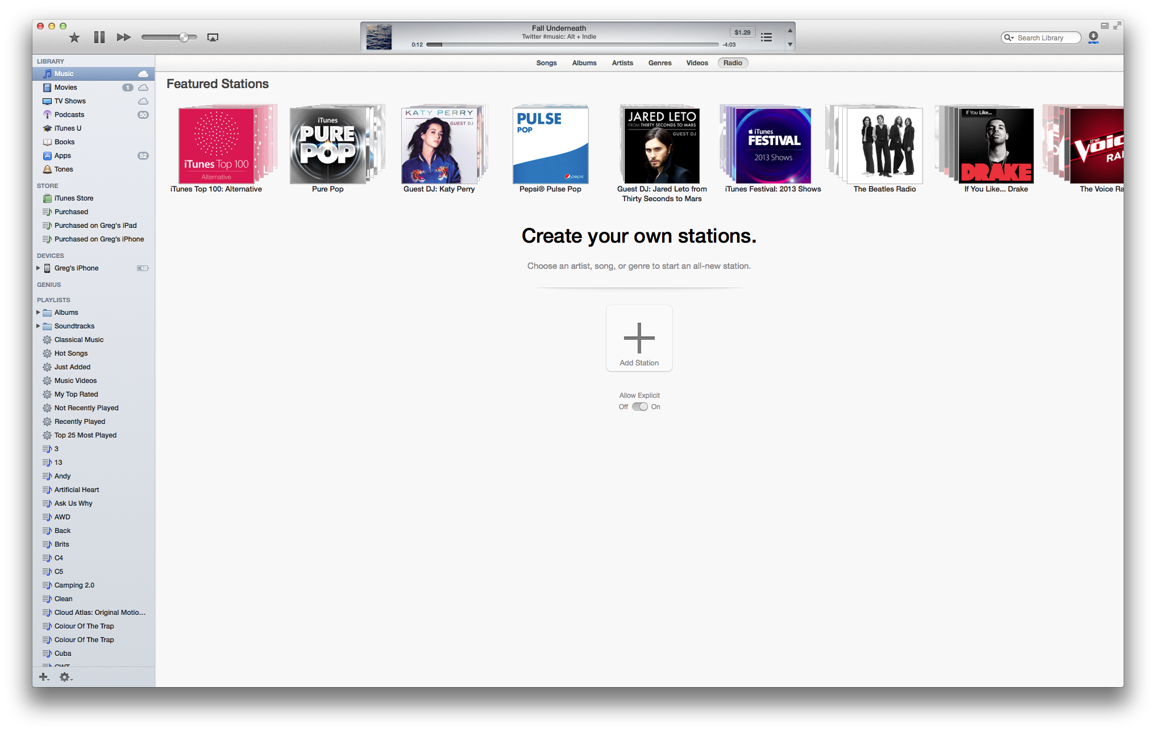Open AirPlay output selector
This screenshot has width=1156, height=732.
(213, 38)
